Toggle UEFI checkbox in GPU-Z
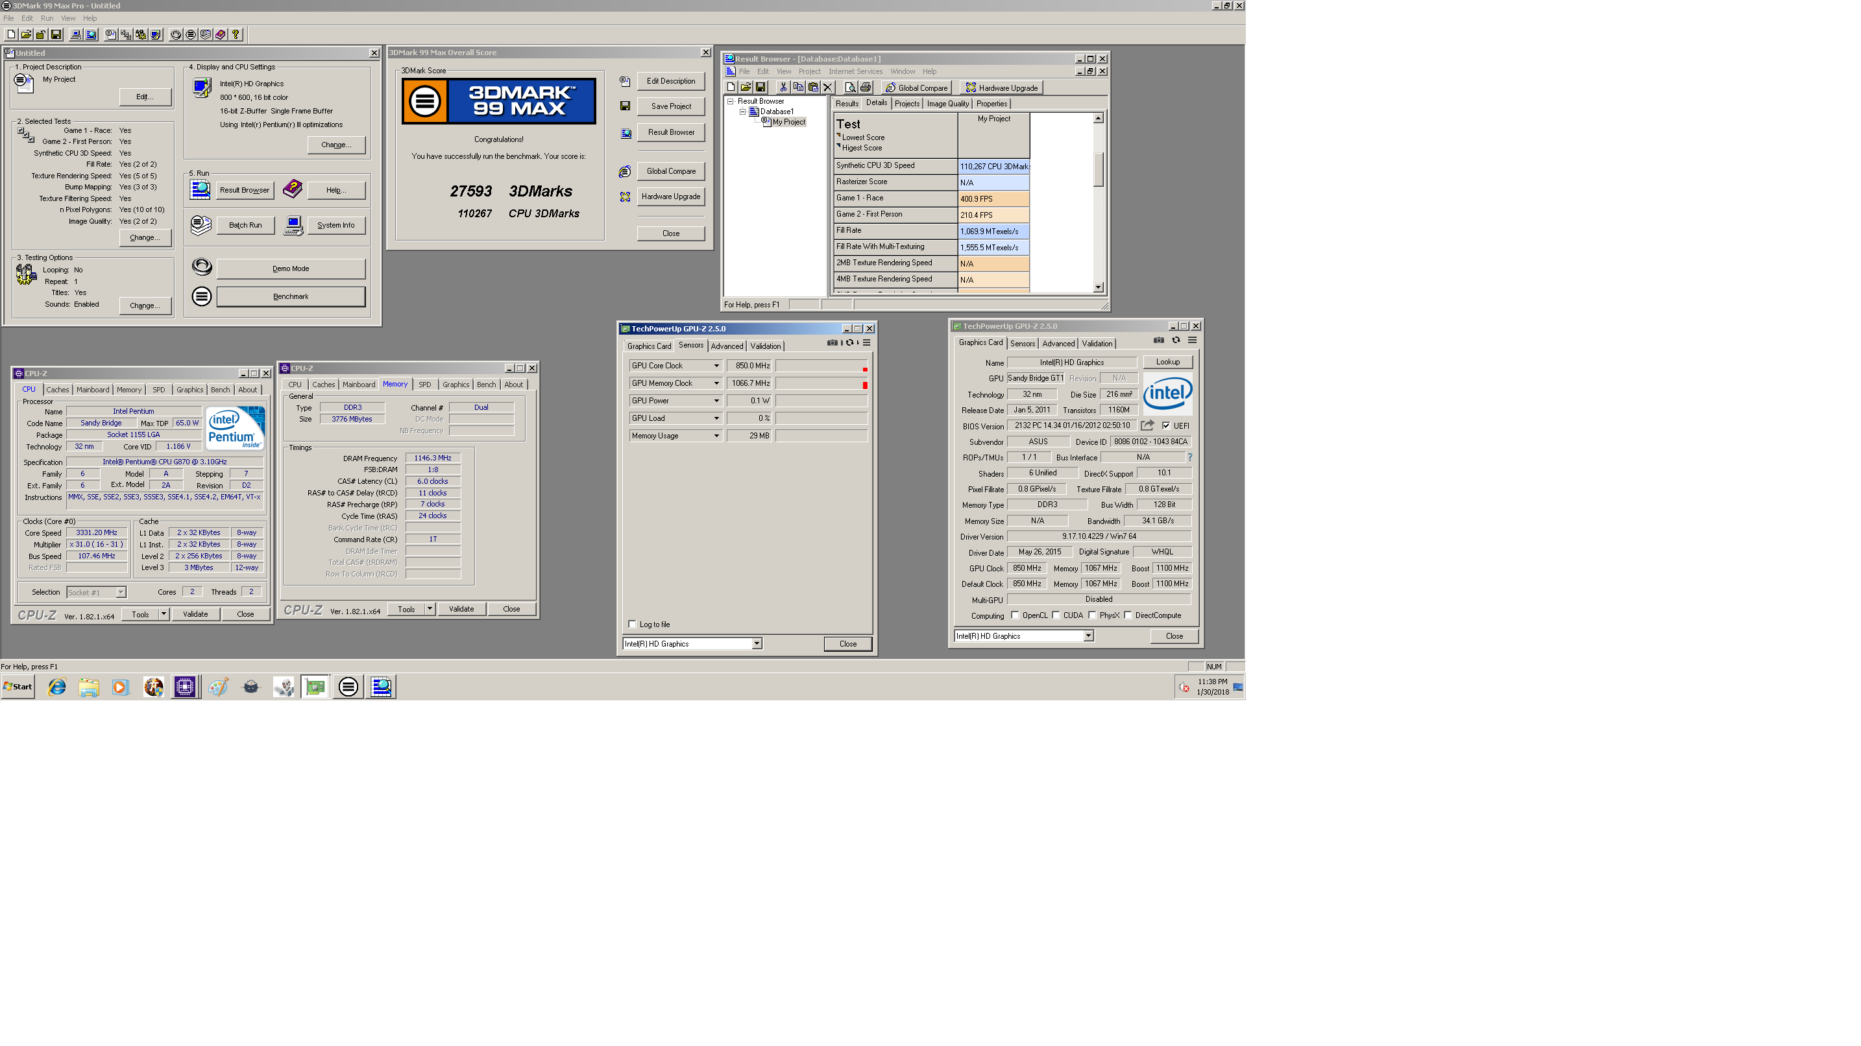 point(1166,426)
